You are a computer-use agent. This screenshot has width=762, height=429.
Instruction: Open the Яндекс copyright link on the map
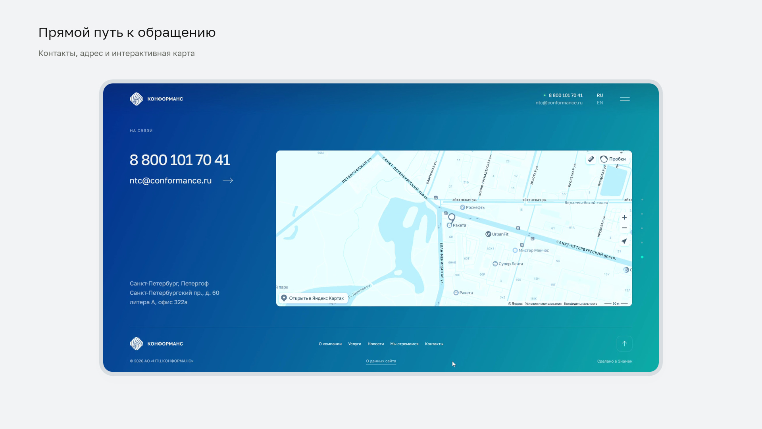[x=515, y=304]
